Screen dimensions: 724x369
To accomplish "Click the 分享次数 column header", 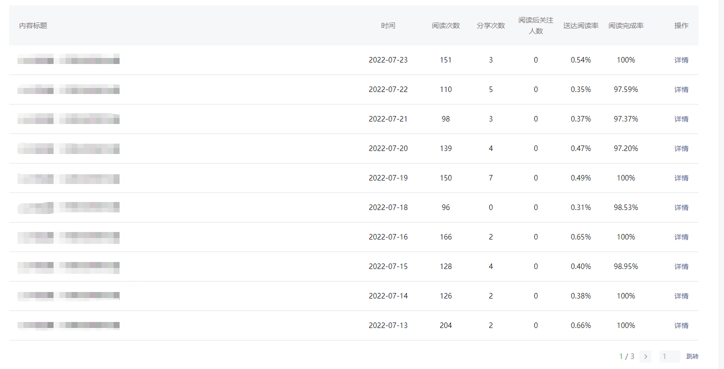I will coord(491,25).
